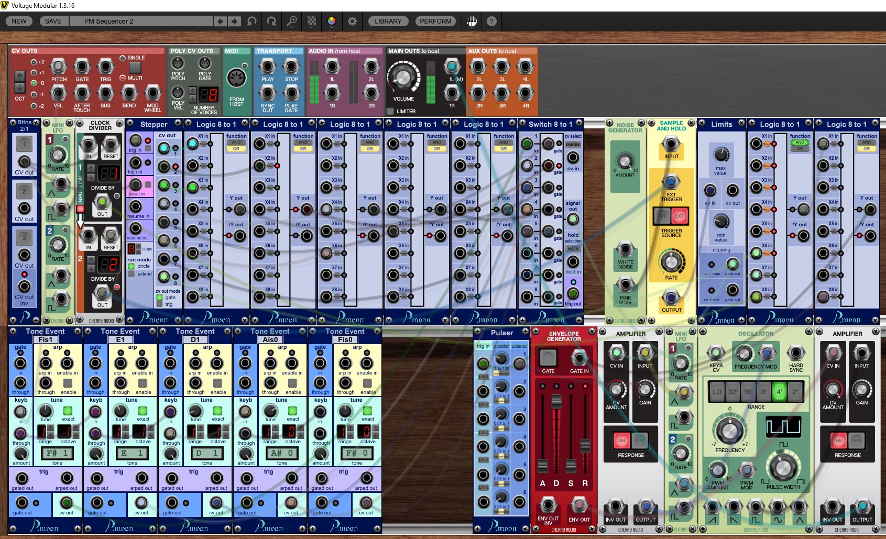The width and height of the screenshot is (886, 539).
Task: Switch to the Perform view
Action: point(435,21)
